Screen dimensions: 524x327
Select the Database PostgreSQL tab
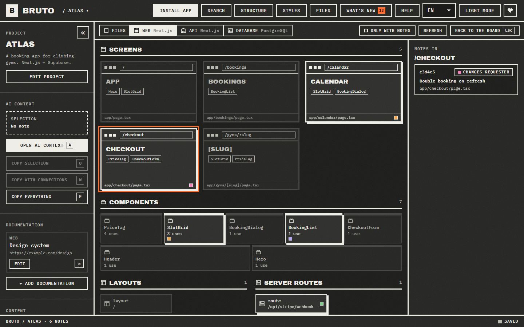coord(258,31)
